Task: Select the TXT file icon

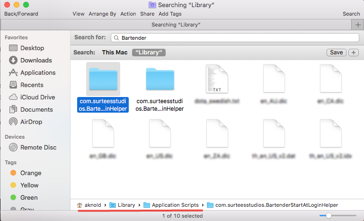Action: coord(217,79)
